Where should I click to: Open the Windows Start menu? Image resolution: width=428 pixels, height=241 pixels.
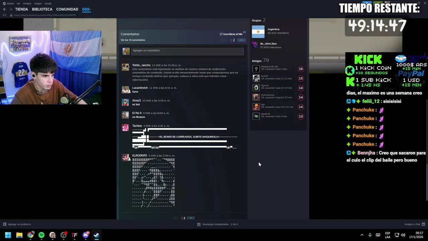point(8,235)
